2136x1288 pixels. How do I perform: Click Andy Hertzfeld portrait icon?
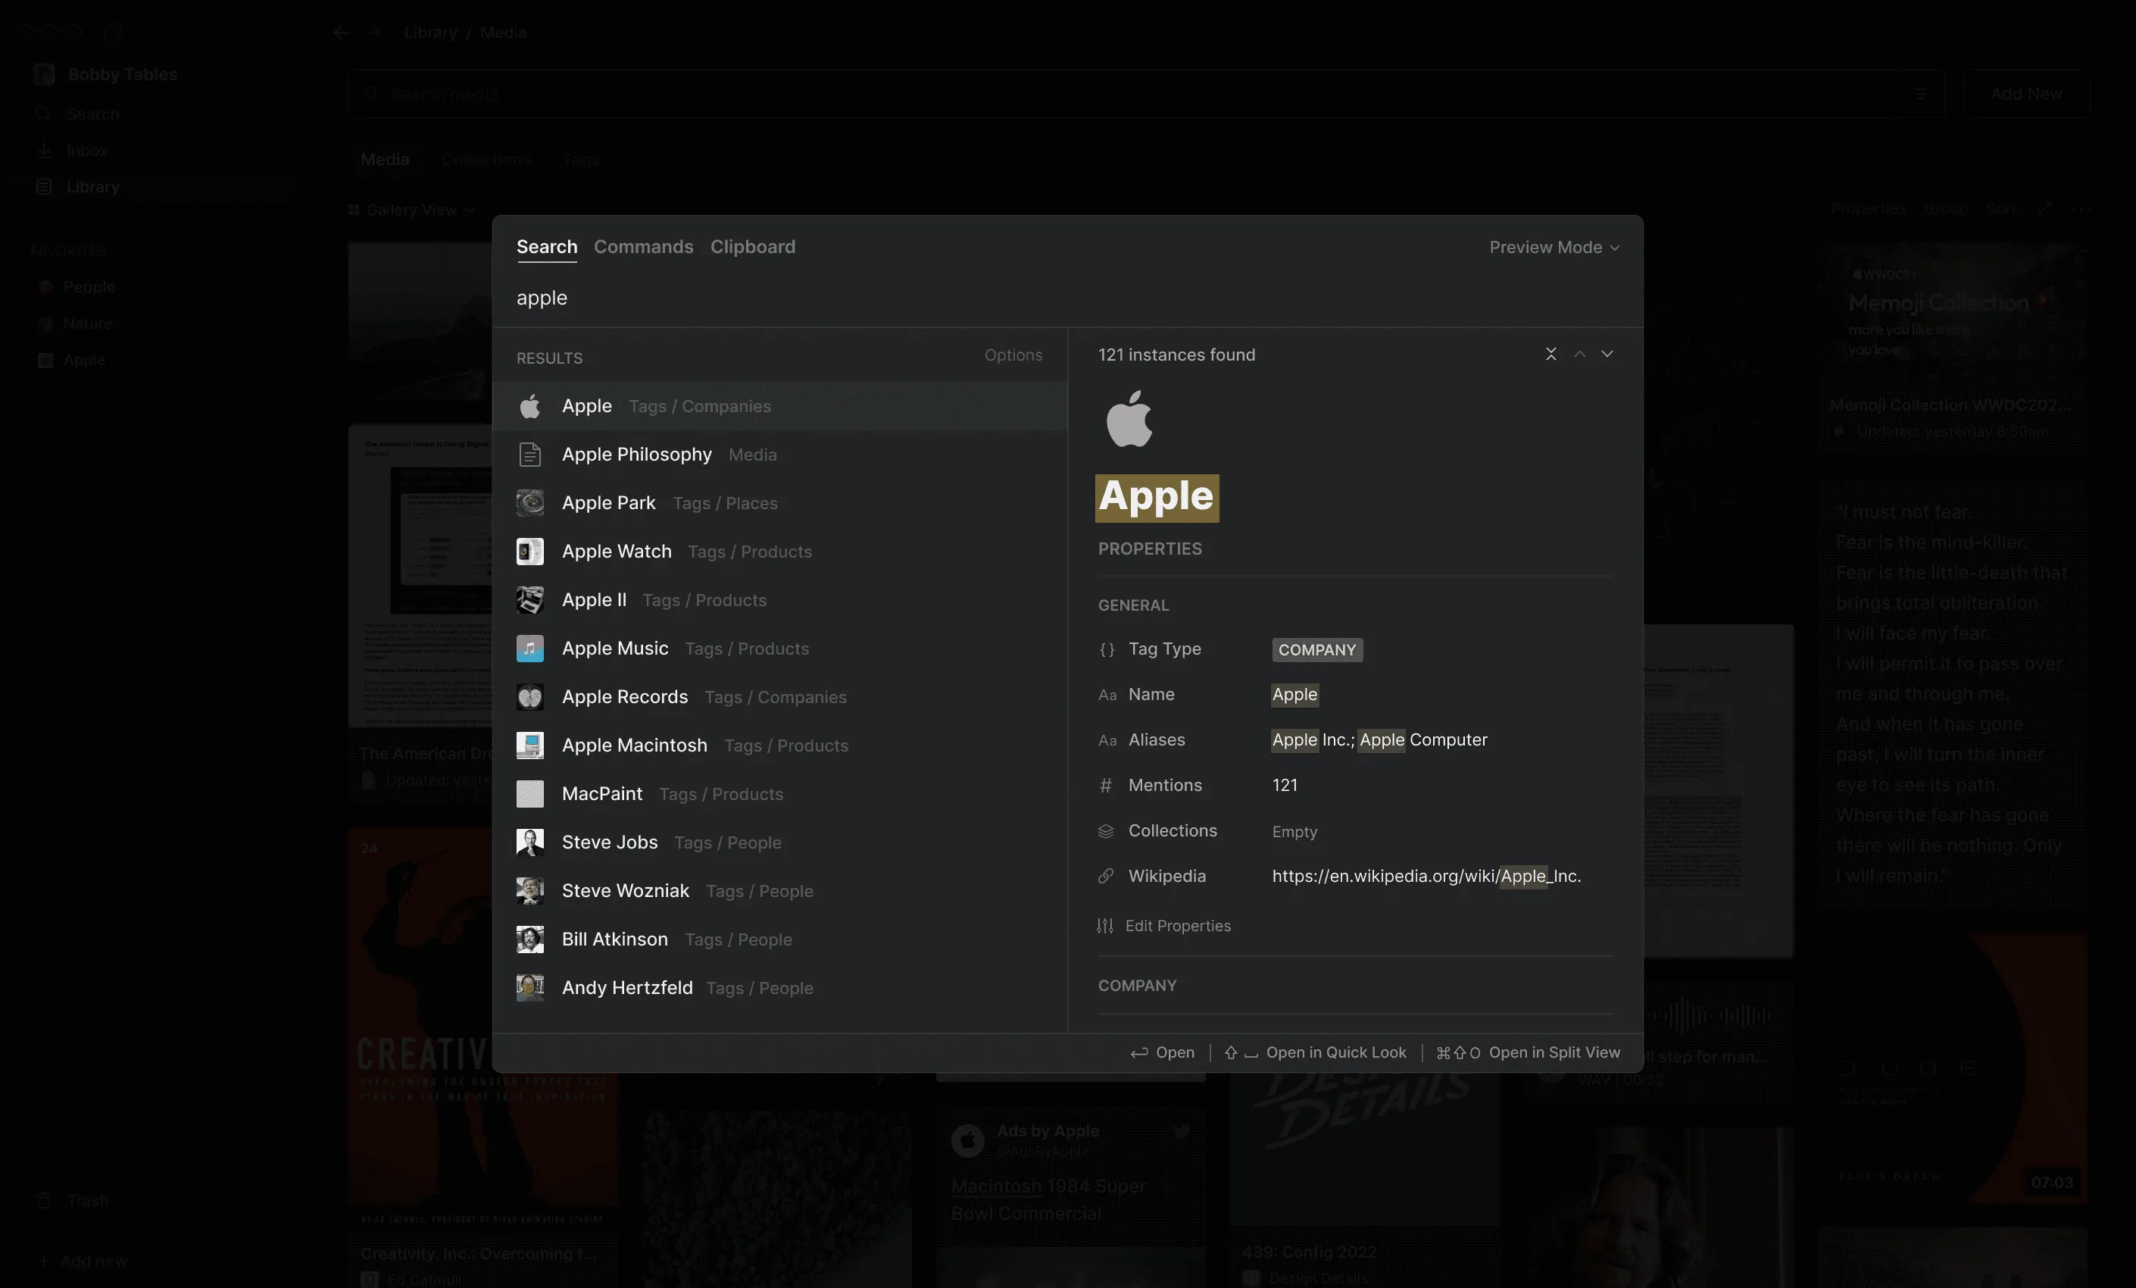pos(529,988)
